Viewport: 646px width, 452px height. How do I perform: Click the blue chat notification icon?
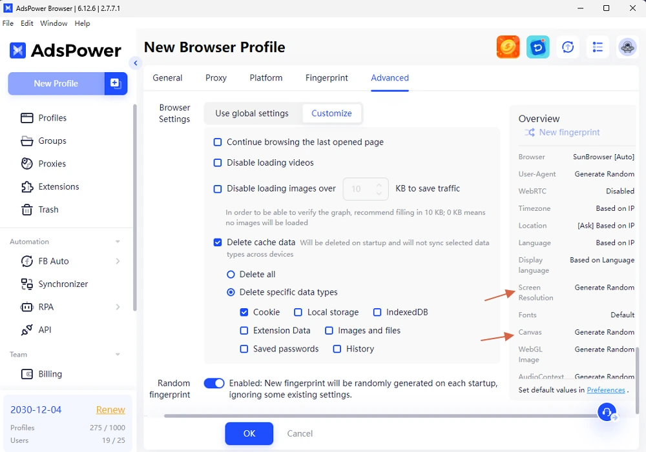pyautogui.click(x=537, y=47)
